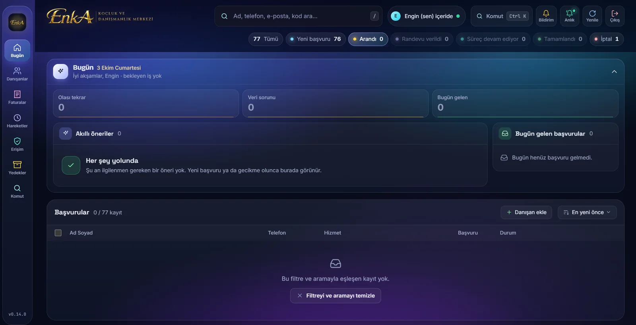
Task: Select the Yeni başvuru filter tab
Action: (316, 39)
